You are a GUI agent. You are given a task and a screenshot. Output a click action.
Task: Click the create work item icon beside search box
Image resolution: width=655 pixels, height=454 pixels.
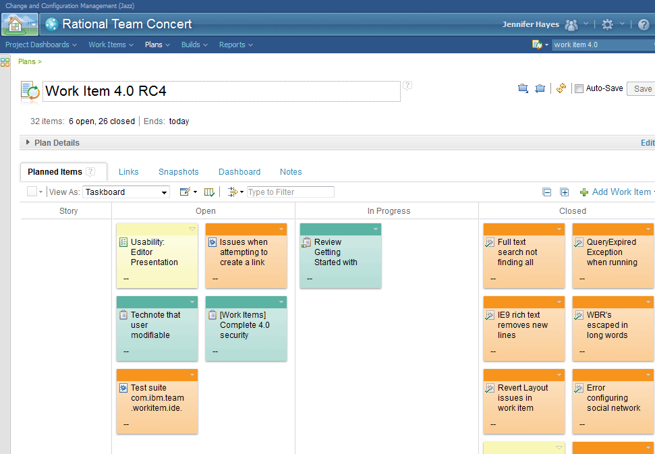tap(537, 45)
